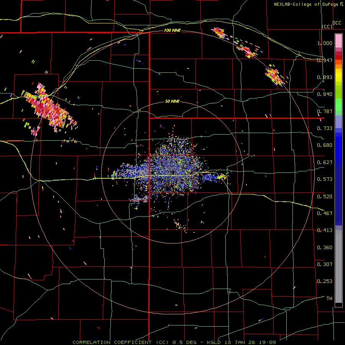The height and width of the screenshot is (345, 345).
Task: Click the 0.947 scale value
Action: click(325, 60)
